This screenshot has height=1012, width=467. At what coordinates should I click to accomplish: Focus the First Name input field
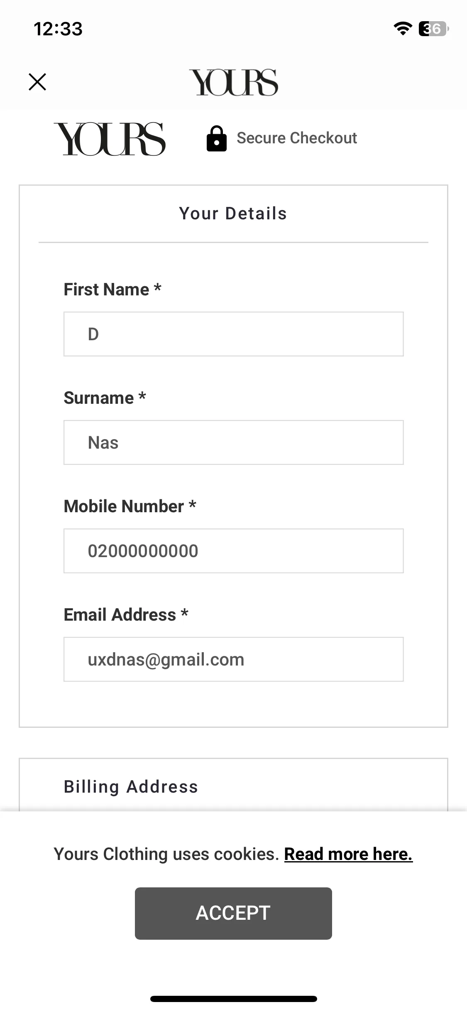pos(233,334)
